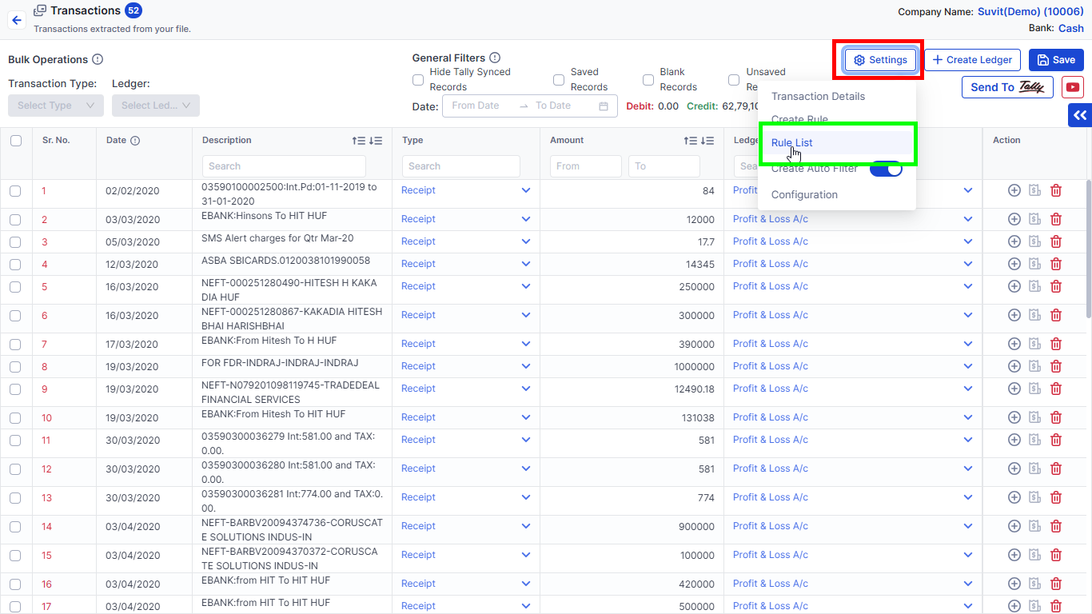Sort Description column ascending
Image resolution: width=1092 pixels, height=614 pixels.
click(359, 141)
